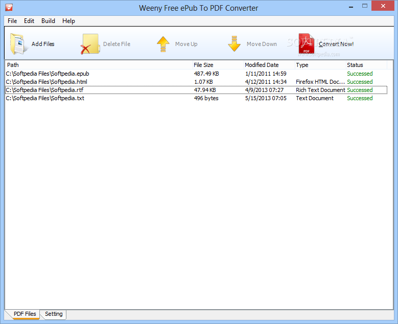Select the Softpedia.txt file row
Image resolution: width=398 pixels, height=324 pixels.
(196, 98)
